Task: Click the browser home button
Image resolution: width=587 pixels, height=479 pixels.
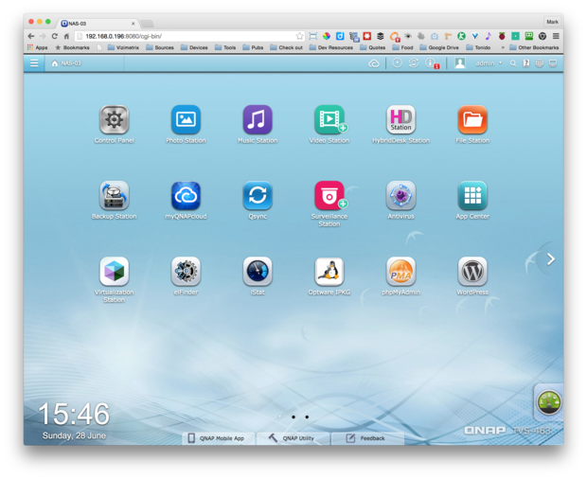Action: 66,36
